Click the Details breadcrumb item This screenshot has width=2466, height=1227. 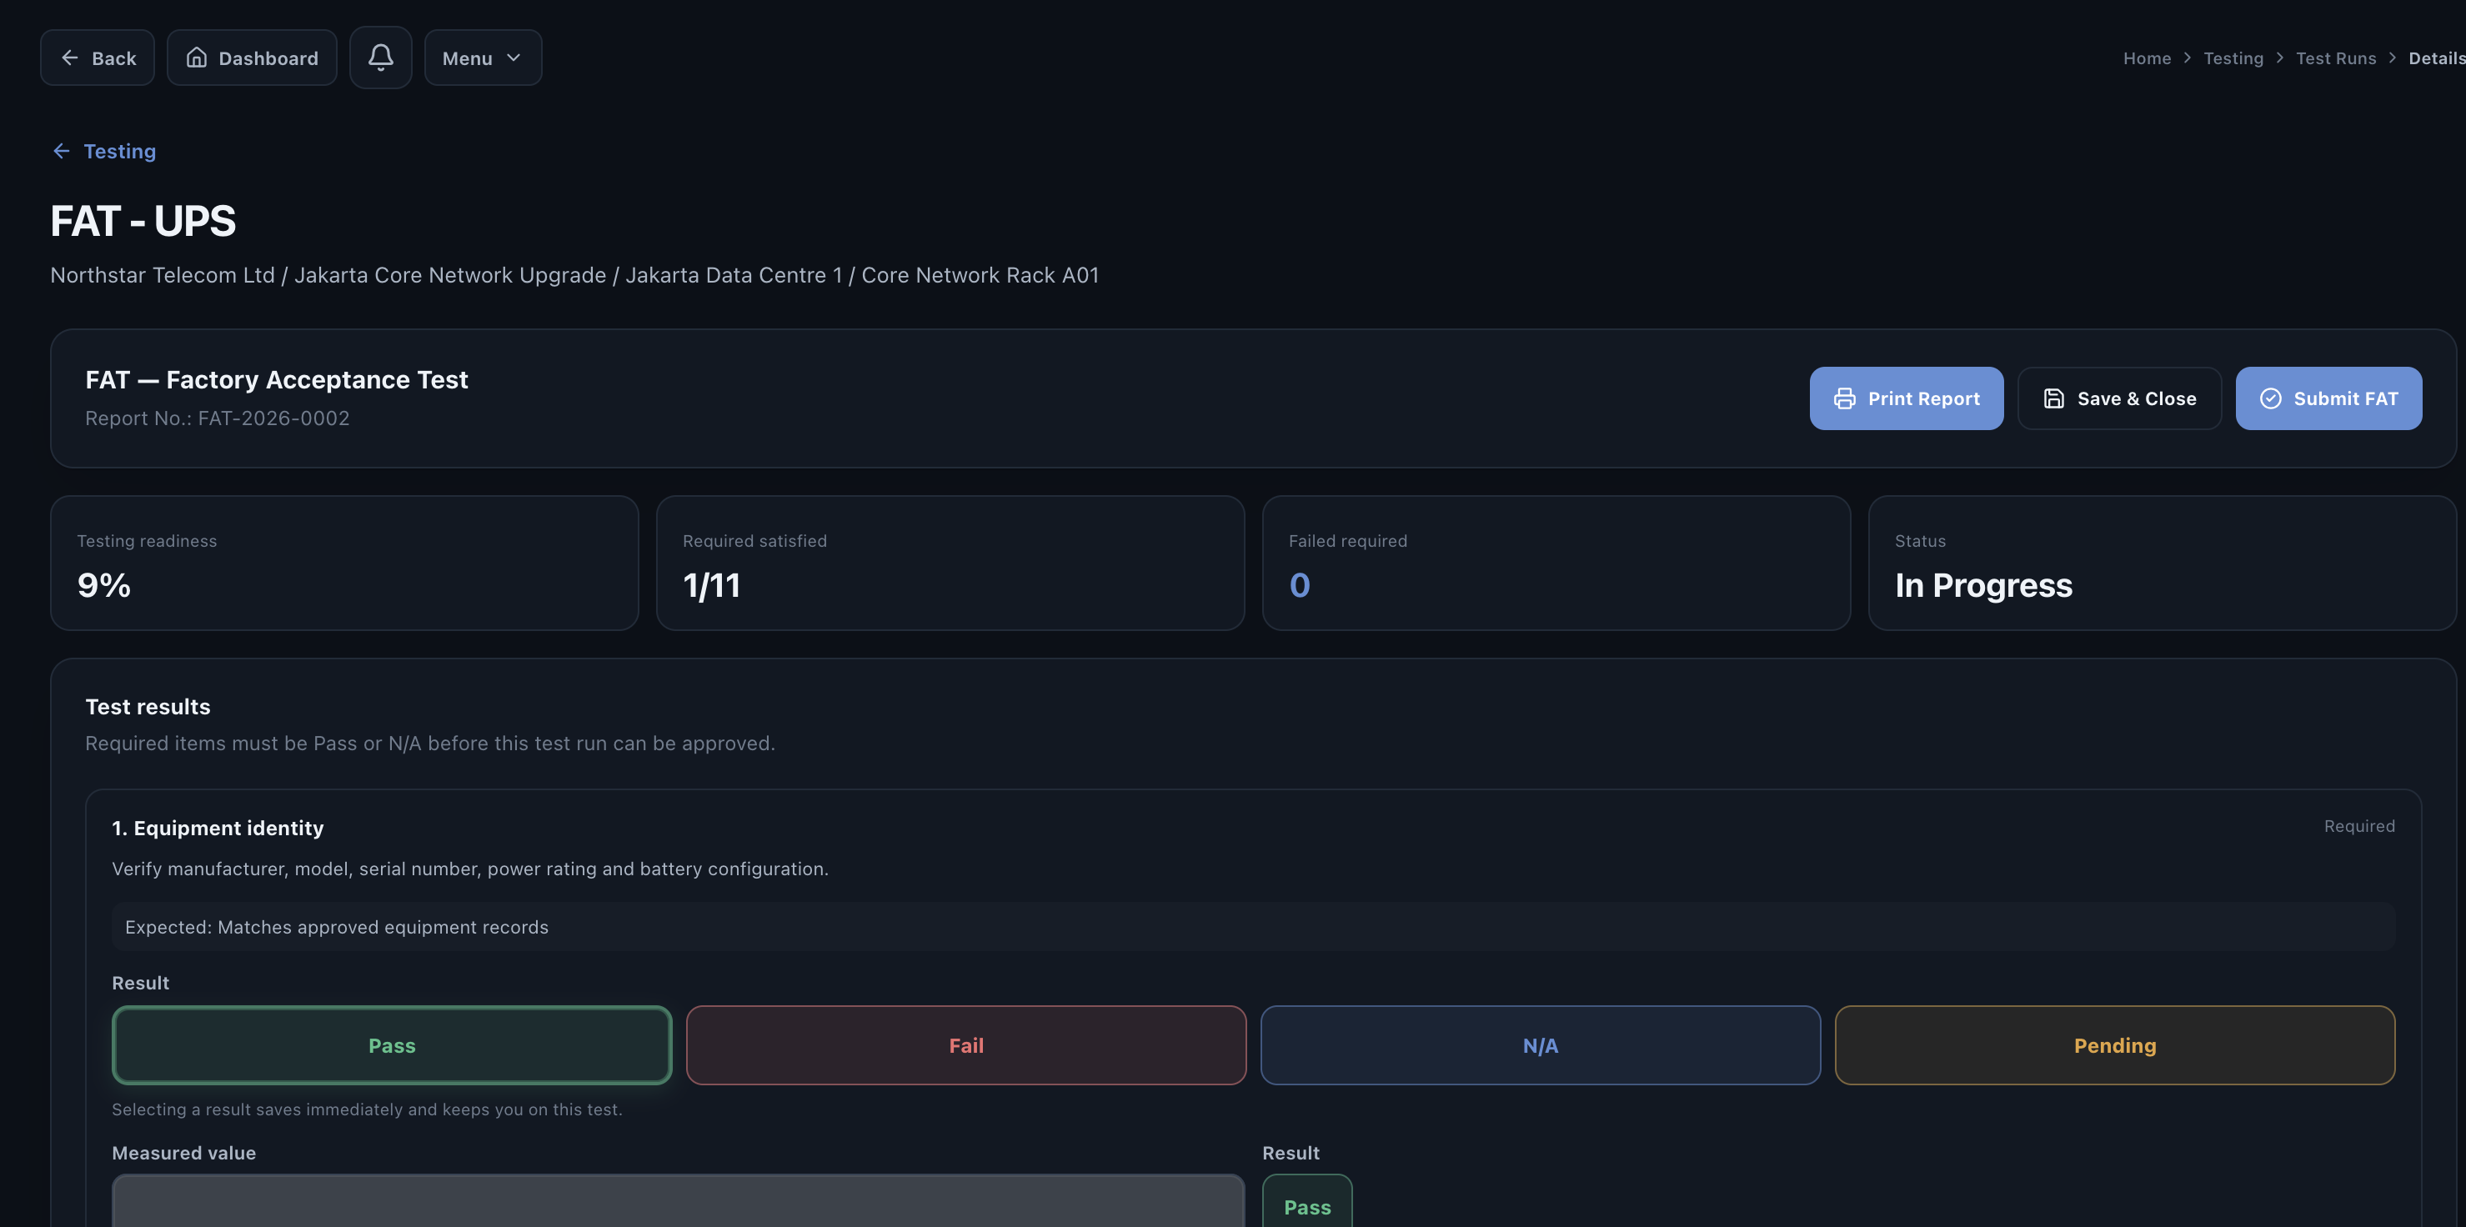2436,58
